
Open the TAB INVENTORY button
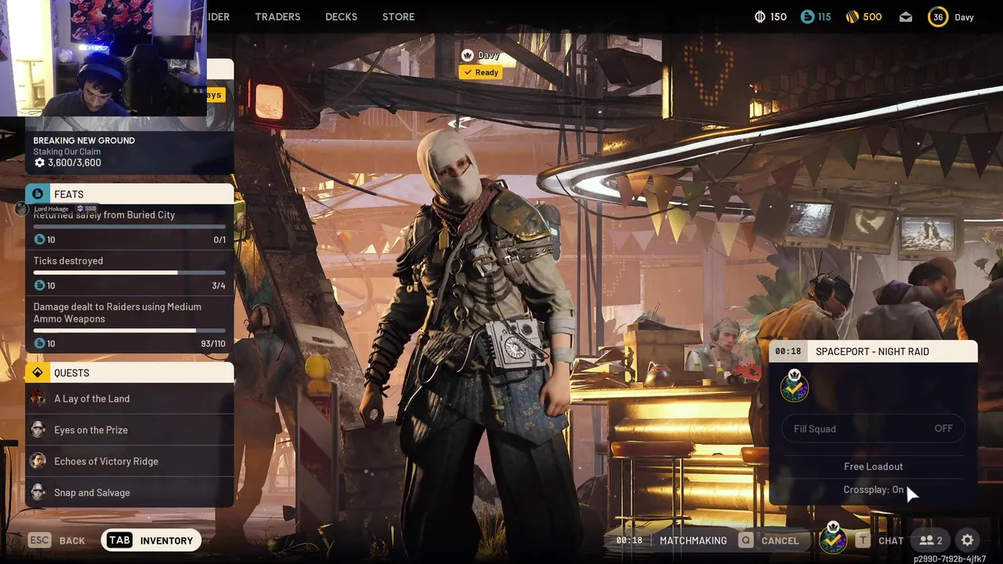click(x=151, y=540)
